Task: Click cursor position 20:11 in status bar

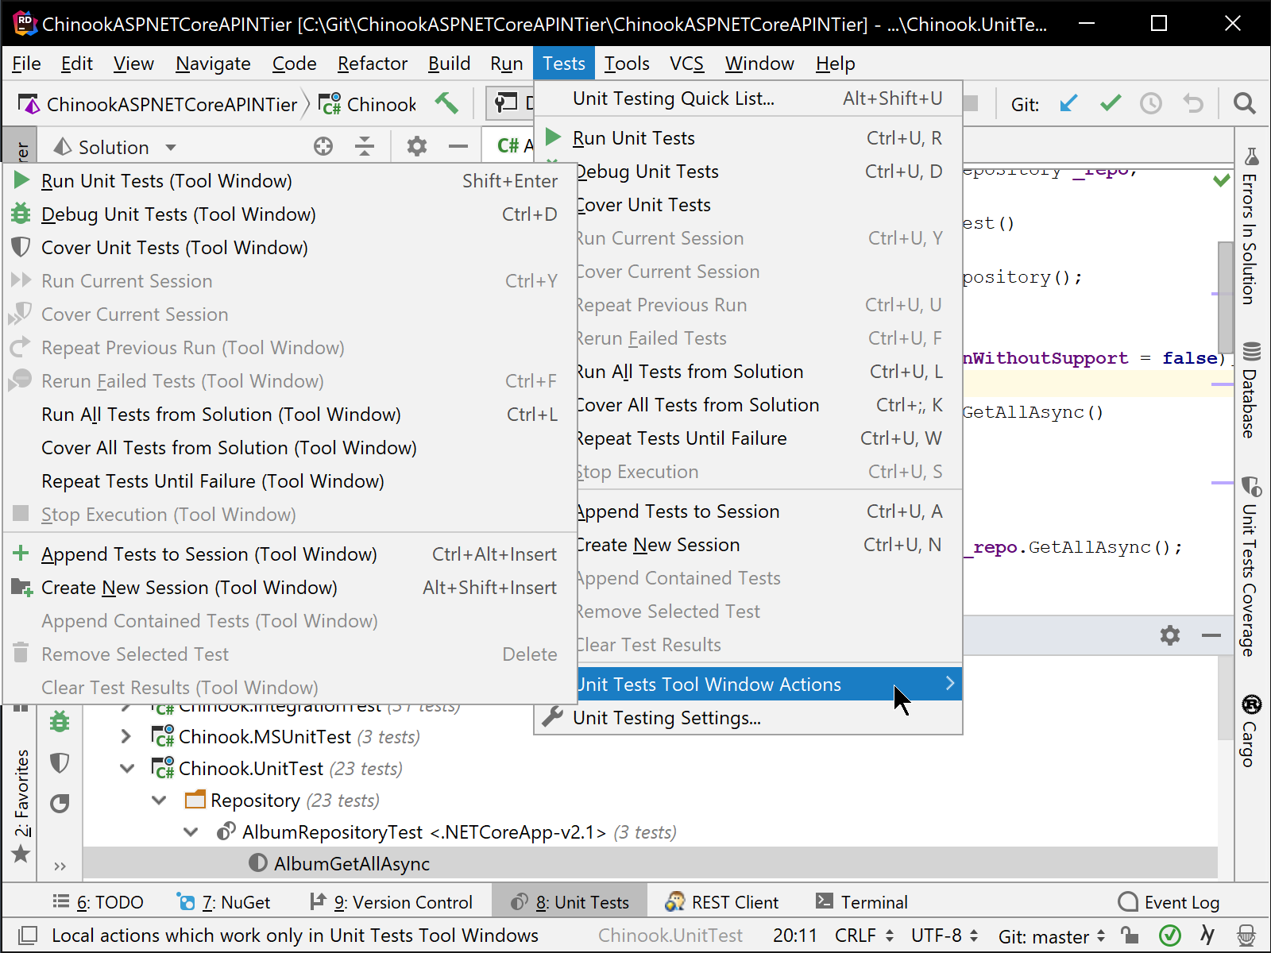Action: tap(794, 936)
